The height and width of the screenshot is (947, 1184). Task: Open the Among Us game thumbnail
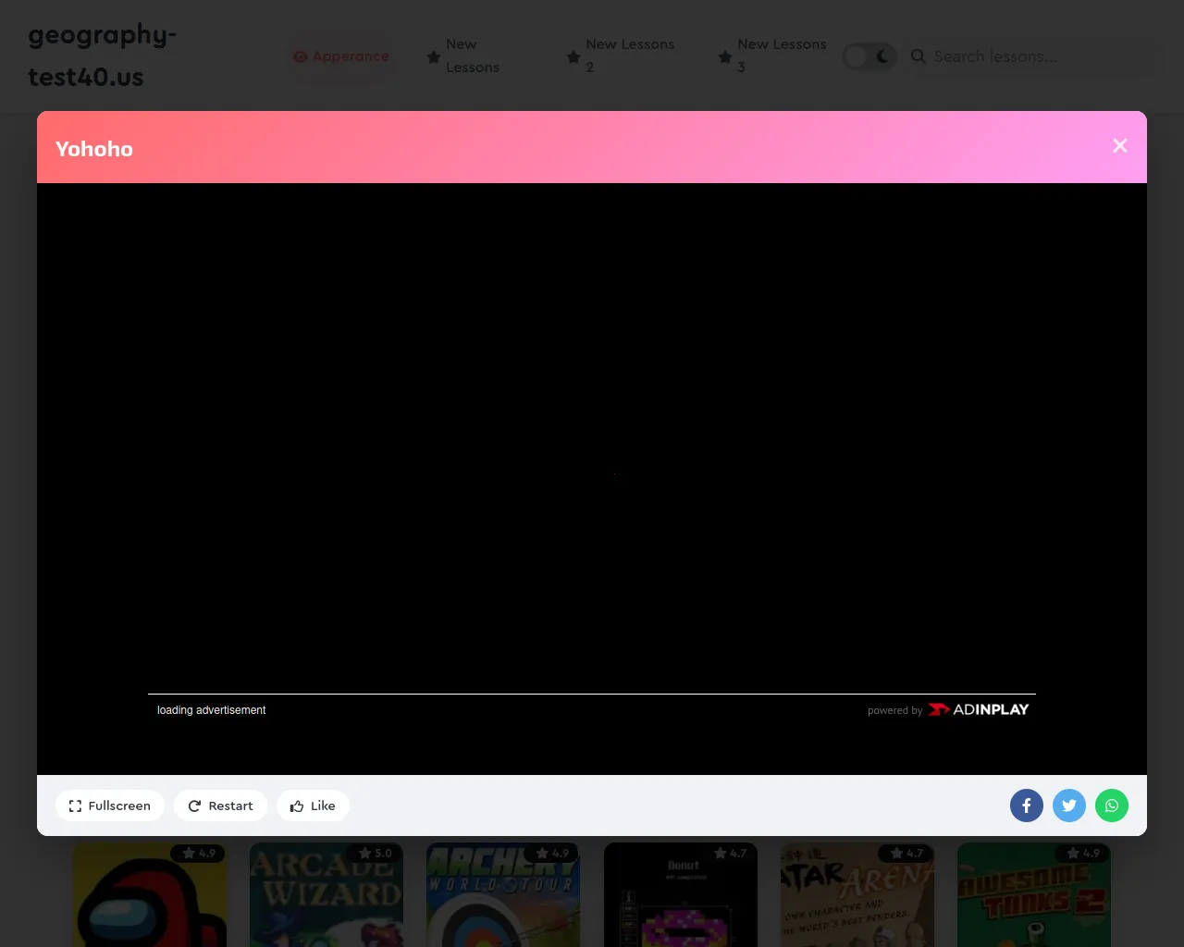point(150,894)
